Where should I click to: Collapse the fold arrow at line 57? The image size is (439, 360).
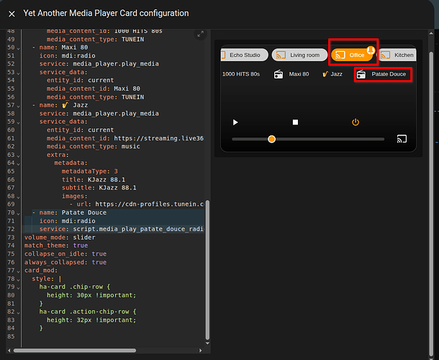18,106
